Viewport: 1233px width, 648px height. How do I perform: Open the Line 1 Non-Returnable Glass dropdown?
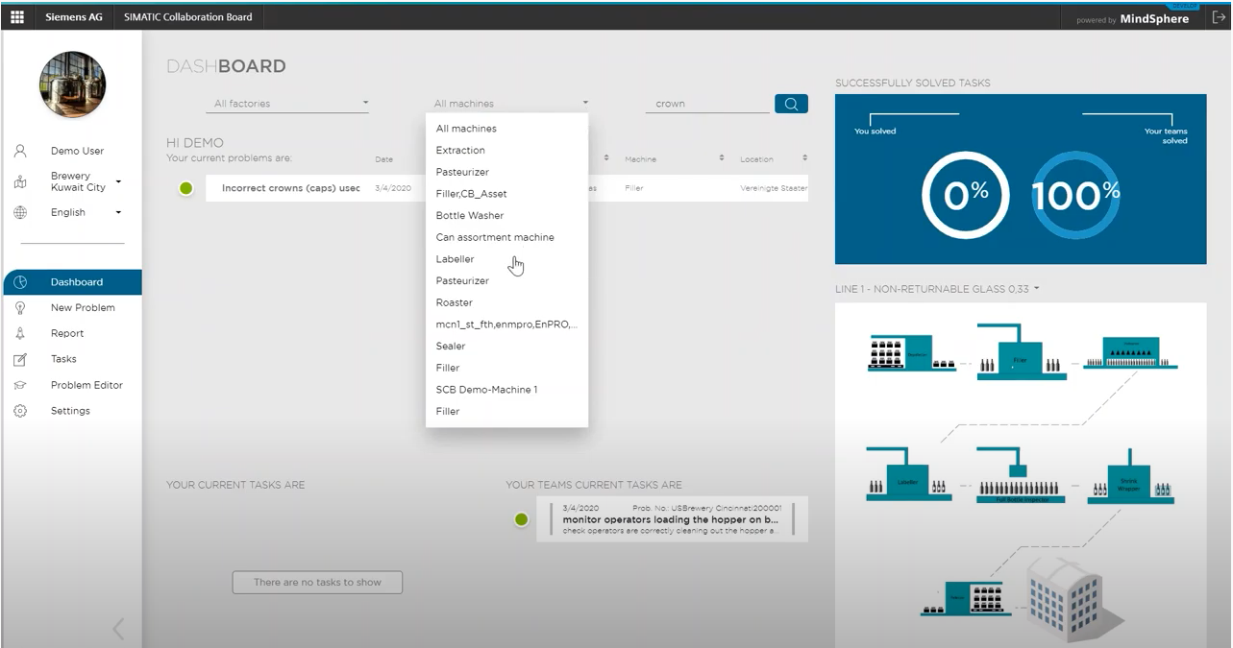pyautogui.click(x=937, y=289)
